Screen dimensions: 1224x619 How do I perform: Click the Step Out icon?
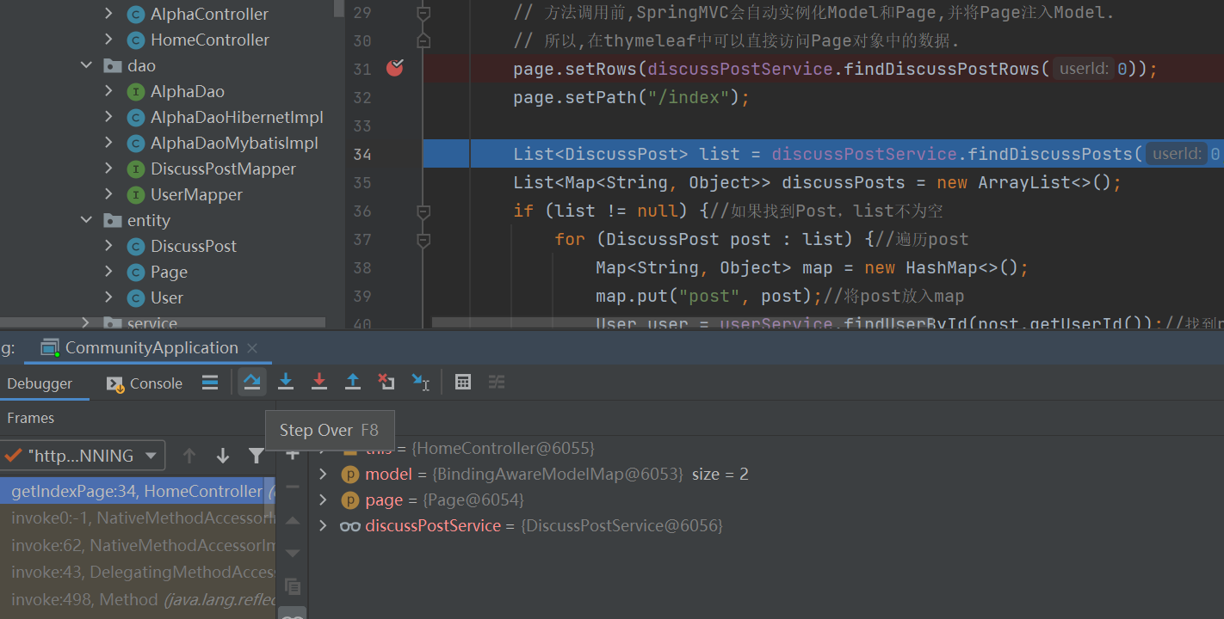353,383
